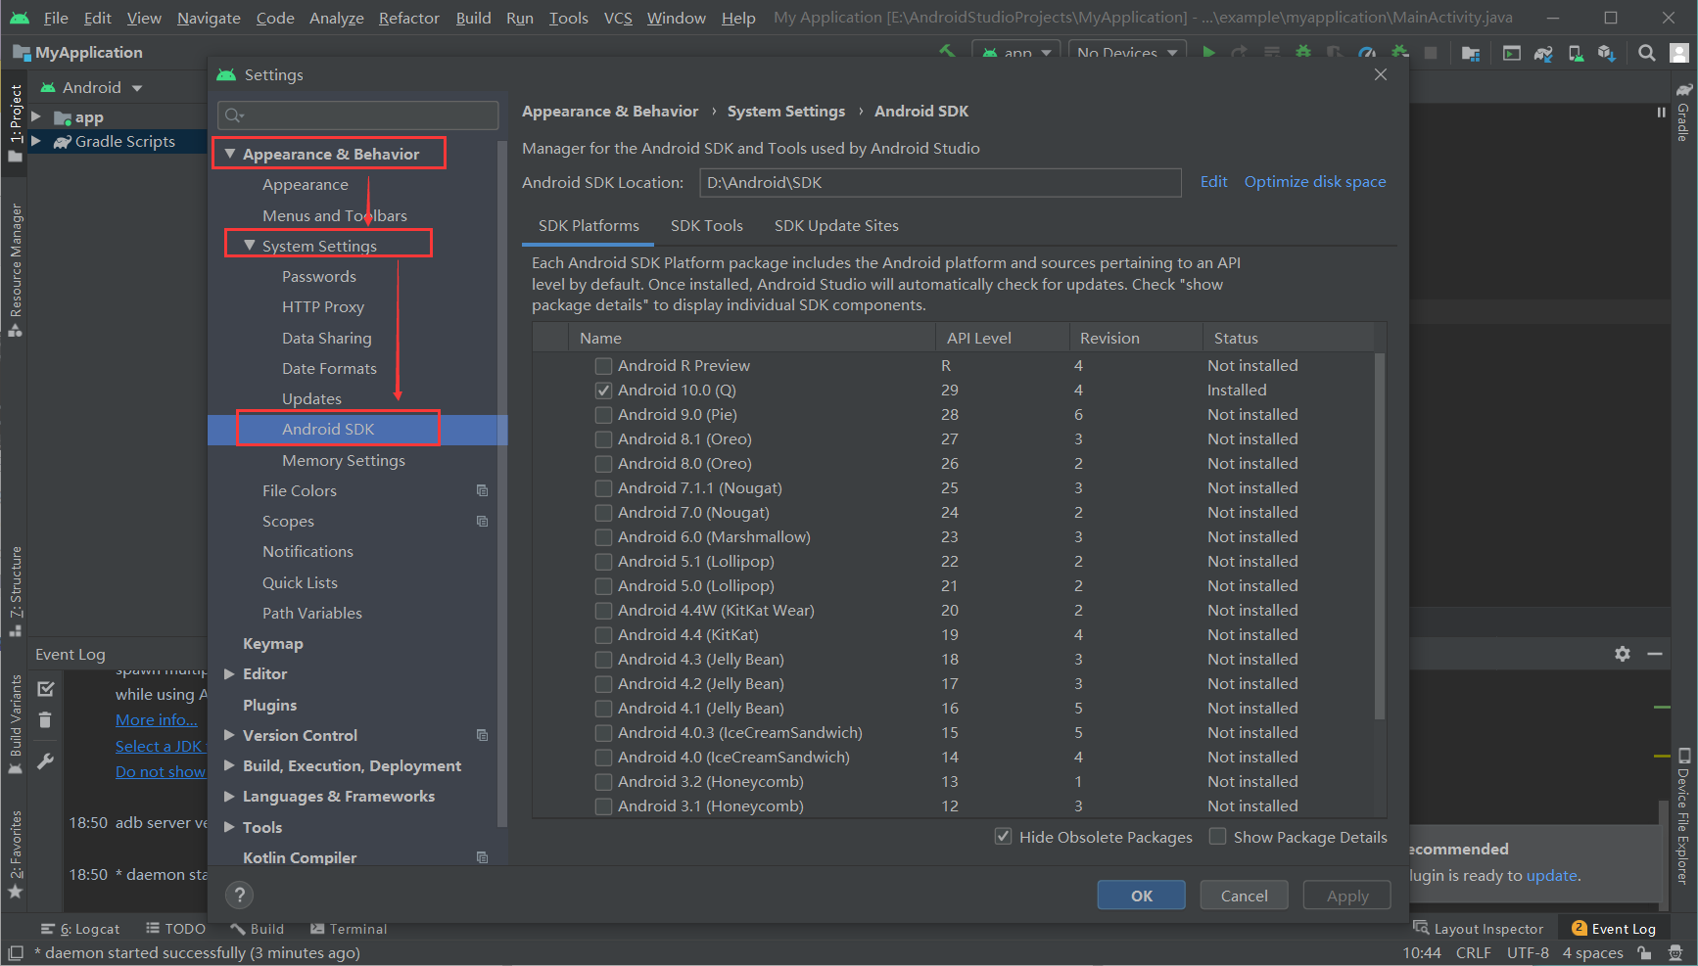Click the Android SDK Location path field
Screen dimensions: 1698x966
click(x=939, y=182)
